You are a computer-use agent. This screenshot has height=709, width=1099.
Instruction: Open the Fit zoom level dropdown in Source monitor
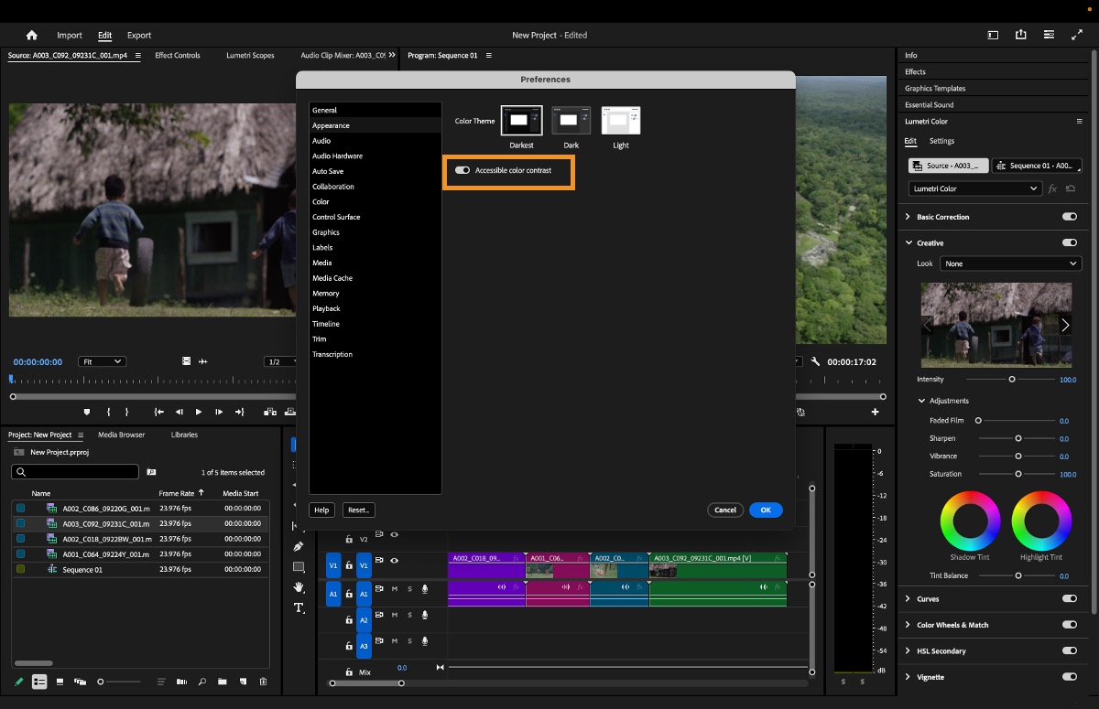[102, 361]
